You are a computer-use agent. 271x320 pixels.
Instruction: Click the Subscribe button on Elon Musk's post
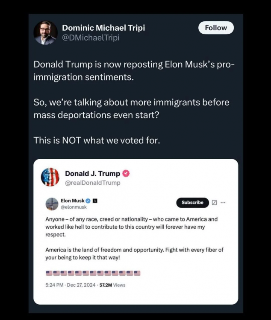point(192,202)
